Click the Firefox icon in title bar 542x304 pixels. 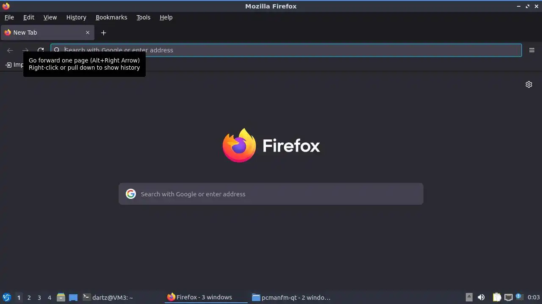(6, 6)
